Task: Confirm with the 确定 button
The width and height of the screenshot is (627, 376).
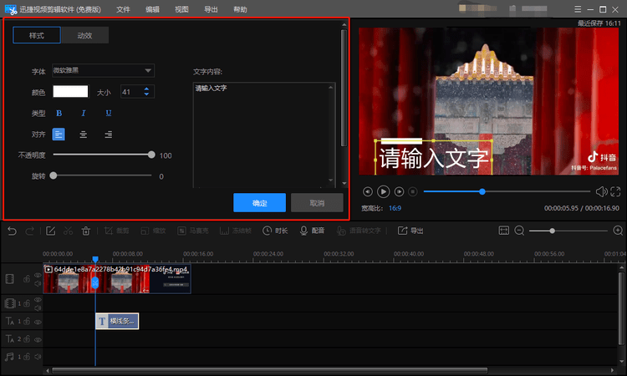Action: coord(259,202)
